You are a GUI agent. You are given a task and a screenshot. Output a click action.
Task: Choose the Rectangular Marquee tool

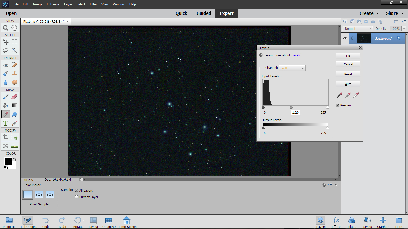[15, 42]
